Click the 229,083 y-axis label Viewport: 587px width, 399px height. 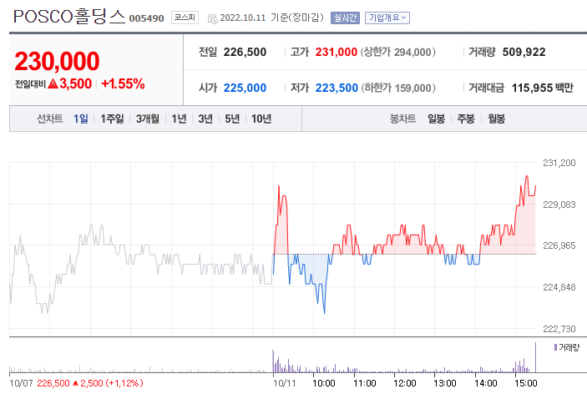(x=559, y=205)
